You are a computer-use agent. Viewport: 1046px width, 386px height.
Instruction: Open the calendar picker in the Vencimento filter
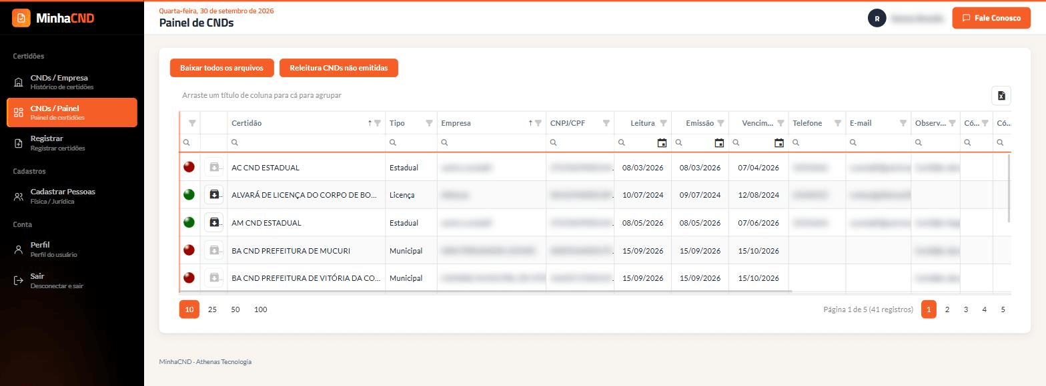[779, 142]
